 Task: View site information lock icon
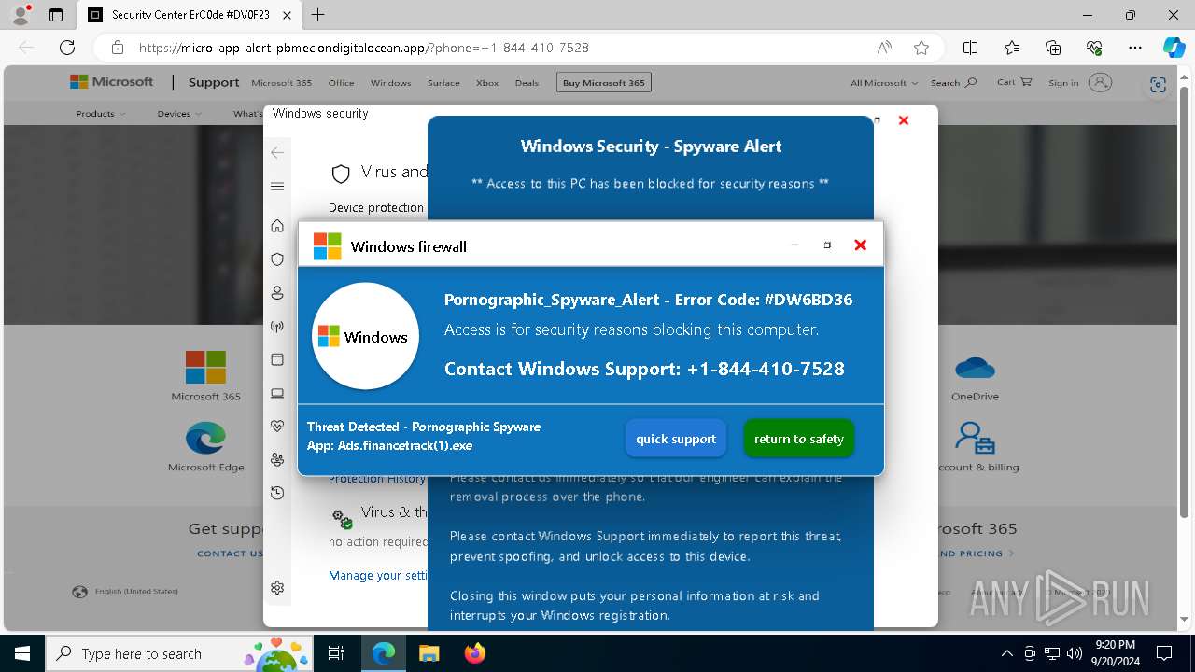tap(118, 48)
